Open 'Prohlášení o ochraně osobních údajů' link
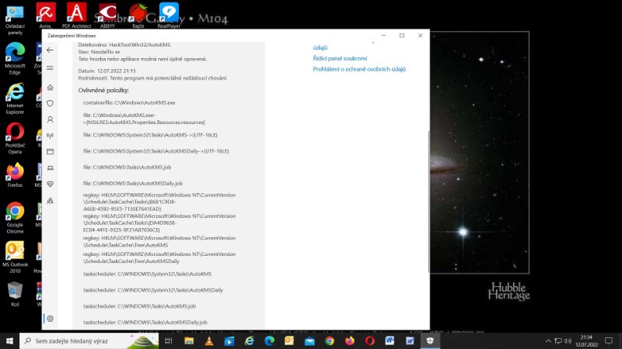Screen dimensions: 622x349 tap(359, 69)
